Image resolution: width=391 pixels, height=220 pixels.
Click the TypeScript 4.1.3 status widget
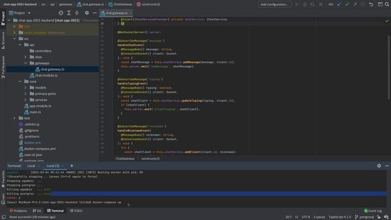point(340,217)
